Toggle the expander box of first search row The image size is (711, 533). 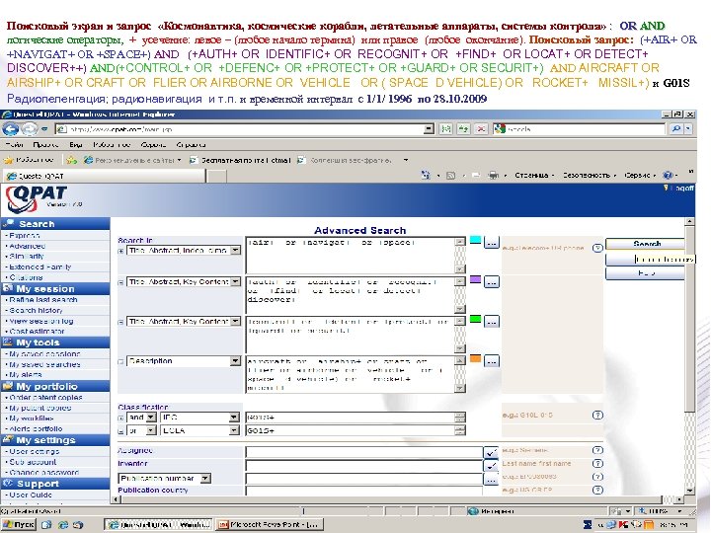click(121, 251)
